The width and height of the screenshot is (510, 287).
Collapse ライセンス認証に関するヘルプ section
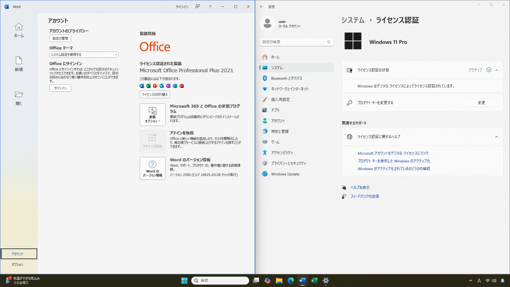click(x=496, y=137)
